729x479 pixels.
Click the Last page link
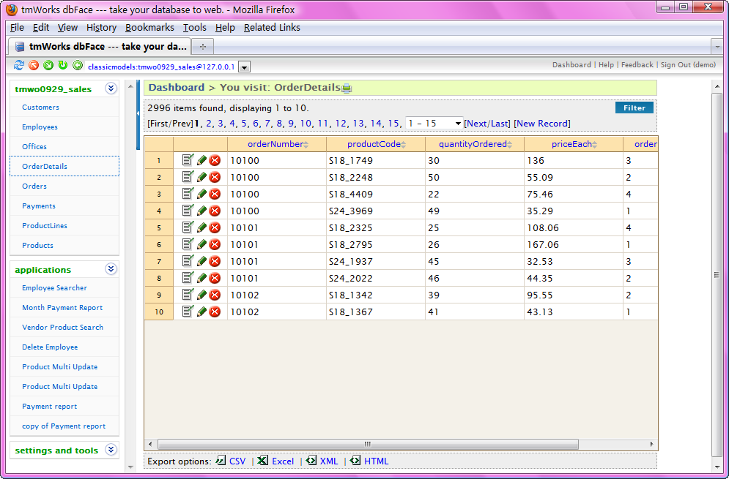click(x=500, y=124)
